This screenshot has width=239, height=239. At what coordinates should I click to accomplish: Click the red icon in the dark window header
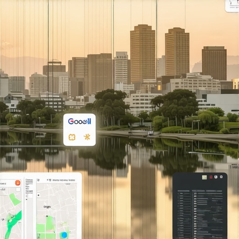click(x=211, y=177)
